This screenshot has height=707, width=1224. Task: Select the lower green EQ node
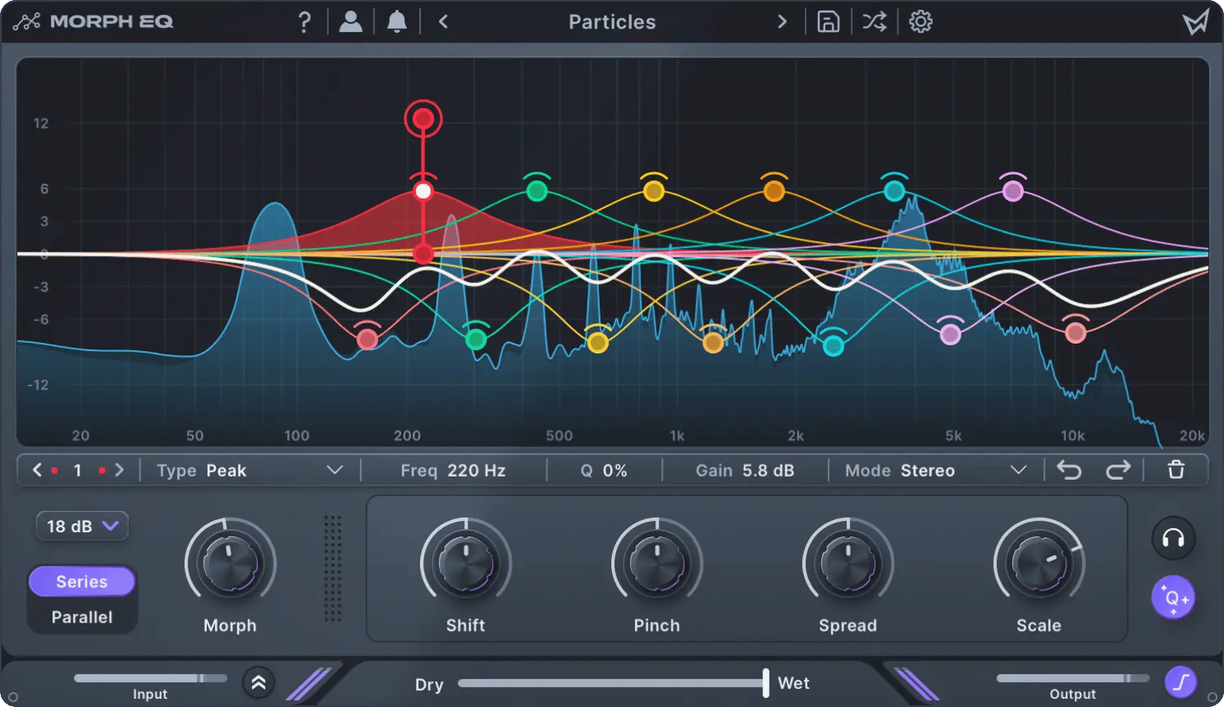[476, 339]
